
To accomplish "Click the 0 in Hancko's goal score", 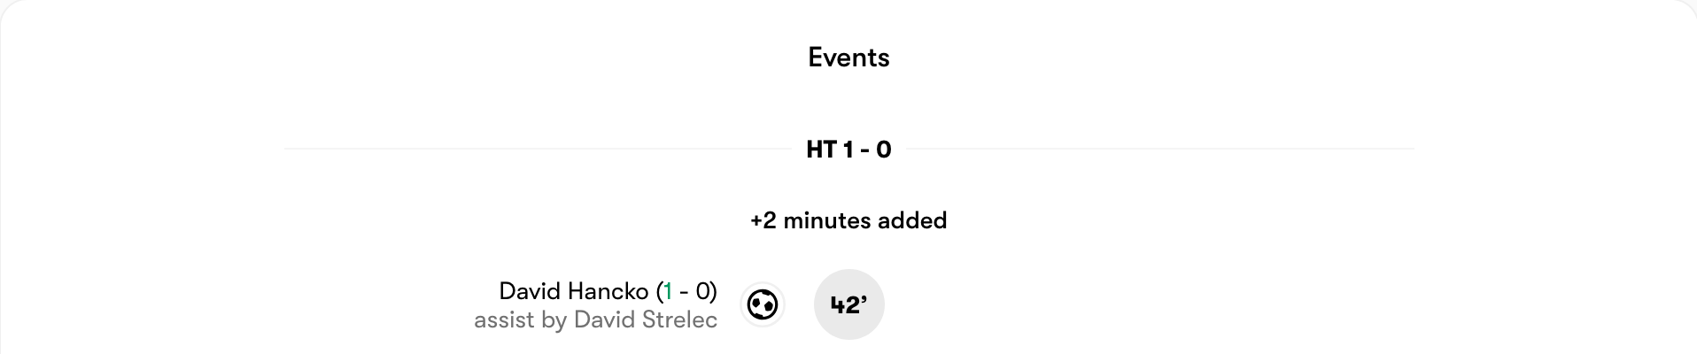I will [704, 291].
